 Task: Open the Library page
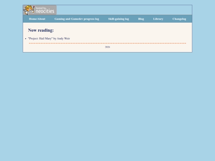(x=158, y=19)
